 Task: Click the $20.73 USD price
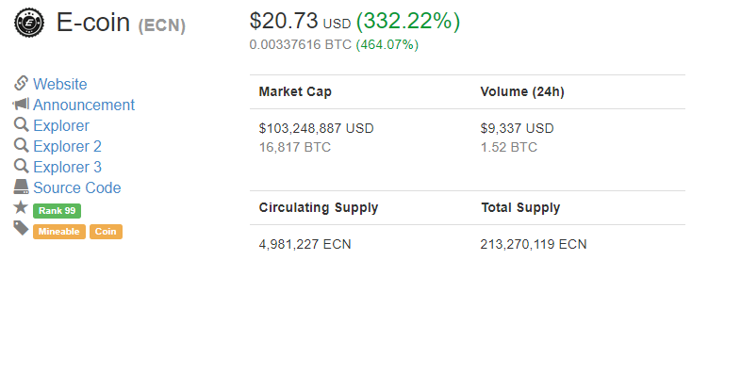300,22
